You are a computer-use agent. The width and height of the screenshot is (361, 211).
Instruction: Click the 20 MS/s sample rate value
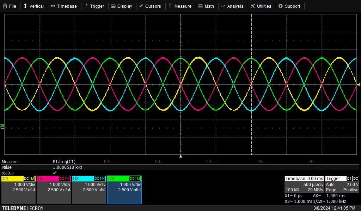pyautogui.click(x=316, y=190)
